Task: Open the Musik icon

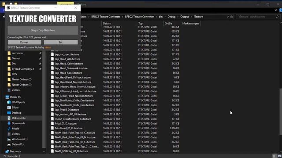Action: [9, 129]
